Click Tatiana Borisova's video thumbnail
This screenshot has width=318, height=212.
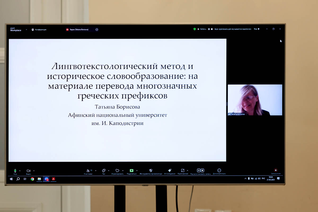[255, 100]
